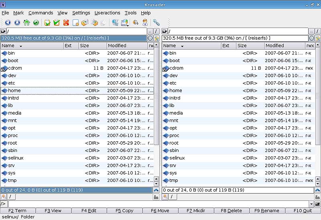Click the F5 Copy button
Image resolution: width=321 pixels, height=220 pixels.
(124, 211)
